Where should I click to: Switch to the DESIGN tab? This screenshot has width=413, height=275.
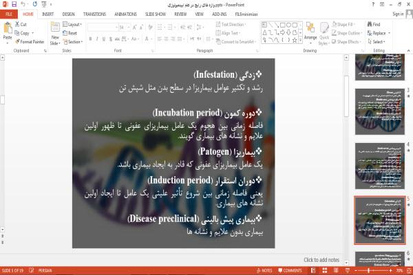coord(68,14)
